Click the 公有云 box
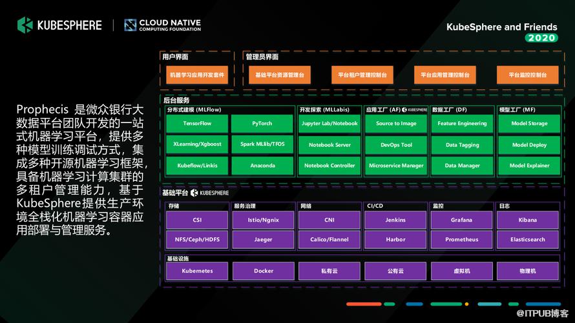This screenshot has width=575, height=323. [395, 271]
